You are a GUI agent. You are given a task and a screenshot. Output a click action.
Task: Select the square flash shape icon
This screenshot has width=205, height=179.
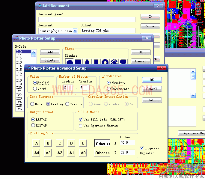tap(78, 62)
